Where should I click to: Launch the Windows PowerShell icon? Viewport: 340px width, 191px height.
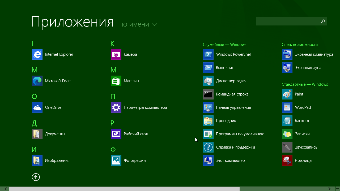point(208,54)
